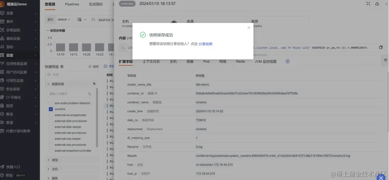Click the 标签 search input under 快捷筛选
The image size is (389, 180).
click(x=71, y=74)
